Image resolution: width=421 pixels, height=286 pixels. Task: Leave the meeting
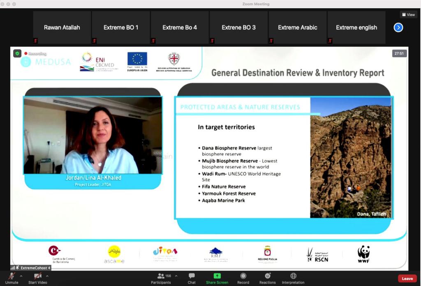pyautogui.click(x=407, y=279)
